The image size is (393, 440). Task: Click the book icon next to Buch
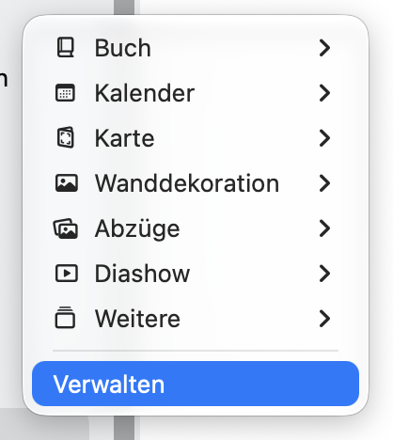[66, 48]
